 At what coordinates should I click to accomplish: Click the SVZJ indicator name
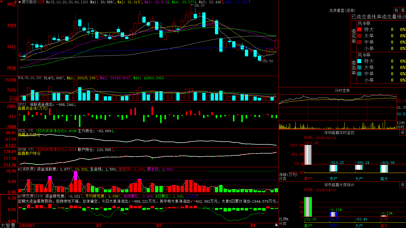[22, 104]
